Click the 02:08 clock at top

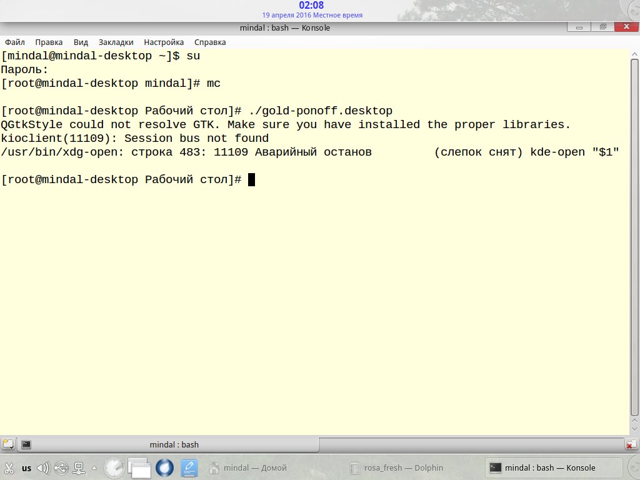tap(311, 5)
